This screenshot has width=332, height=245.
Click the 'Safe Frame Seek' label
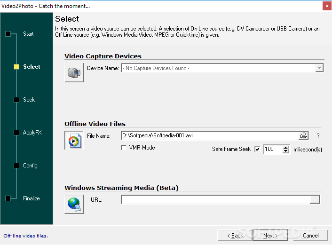pos(231,149)
